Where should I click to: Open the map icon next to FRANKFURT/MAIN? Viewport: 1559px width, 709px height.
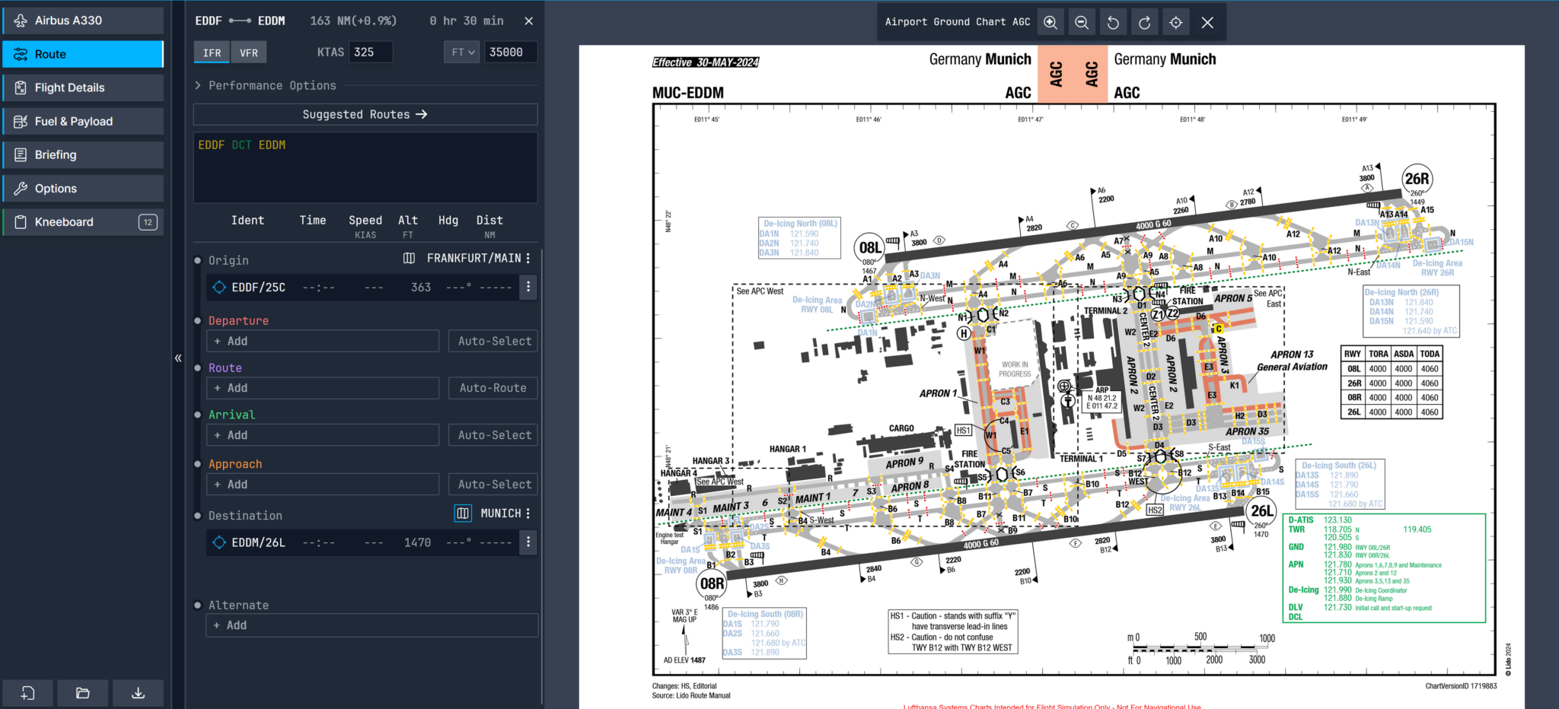408,258
